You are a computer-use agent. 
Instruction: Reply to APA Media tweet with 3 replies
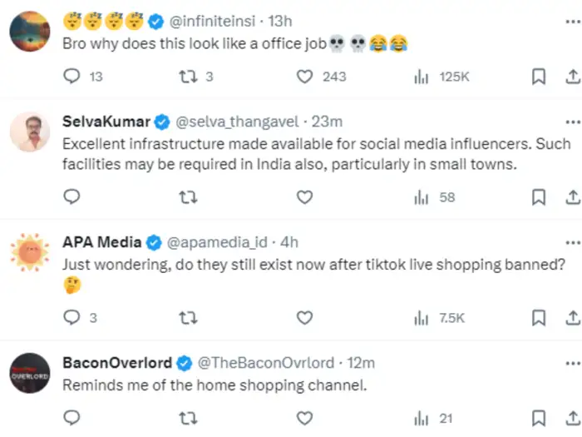pos(72,317)
